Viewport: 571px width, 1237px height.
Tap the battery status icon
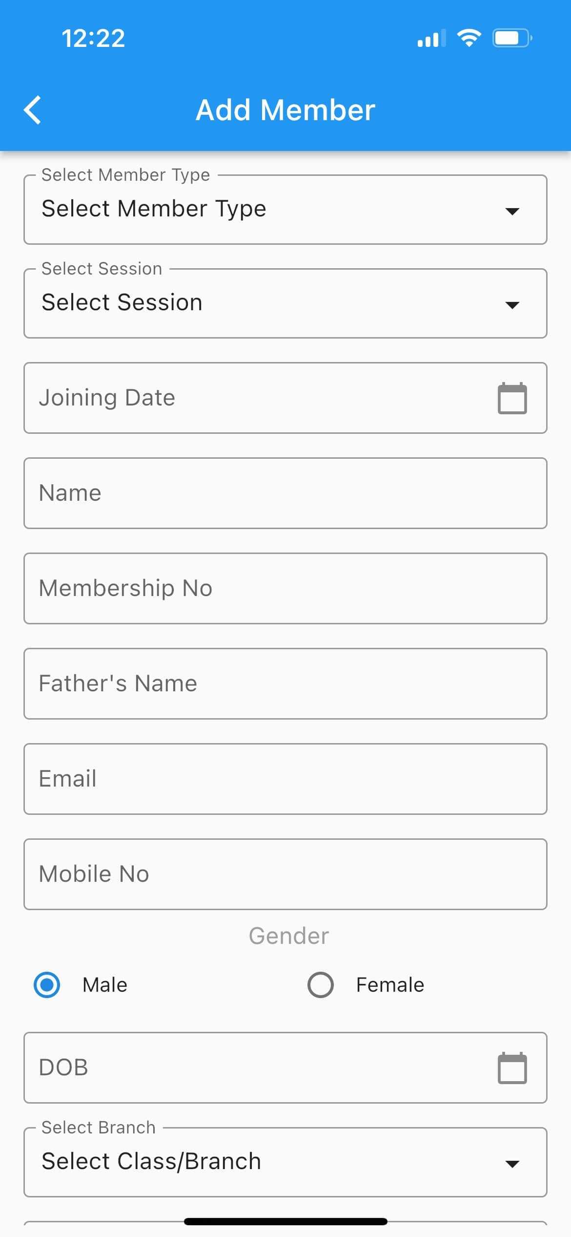tap(512, 38)
